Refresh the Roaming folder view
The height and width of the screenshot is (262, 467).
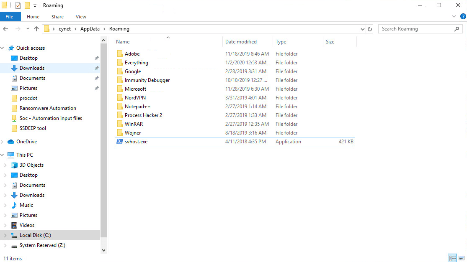tap(369, 29)
